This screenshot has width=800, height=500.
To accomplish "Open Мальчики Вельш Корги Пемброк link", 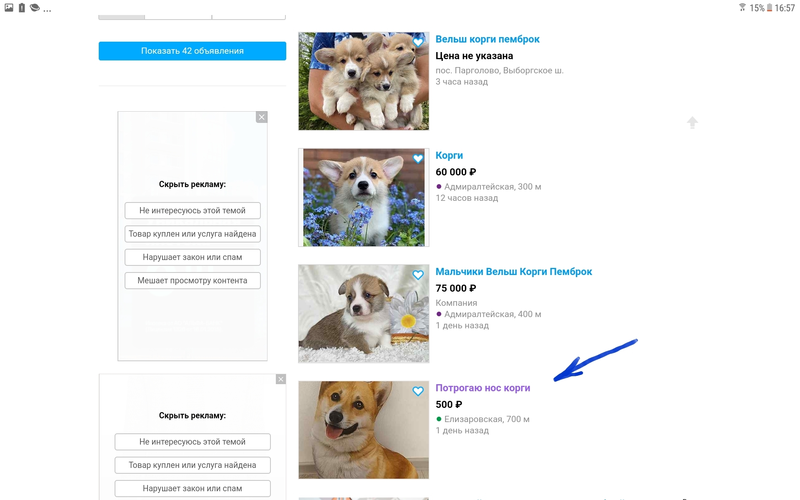I will (x=513, y=272).
